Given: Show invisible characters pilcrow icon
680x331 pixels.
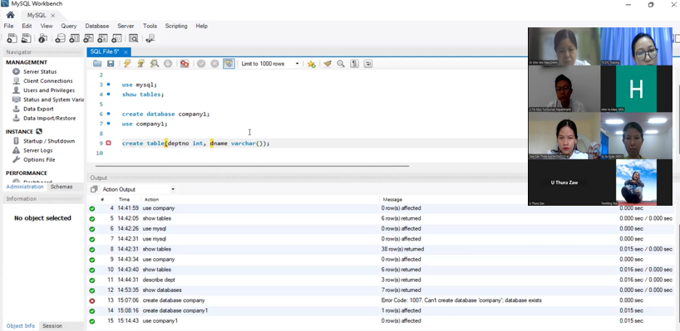Looking at the screenshot, I should (354, 64).
